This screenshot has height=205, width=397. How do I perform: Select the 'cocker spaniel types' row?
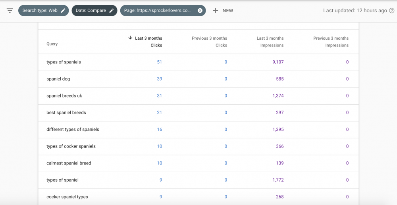click(67, 197)
